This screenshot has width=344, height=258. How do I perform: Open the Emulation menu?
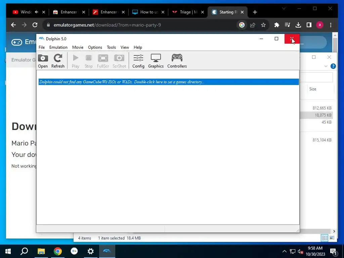58,47
